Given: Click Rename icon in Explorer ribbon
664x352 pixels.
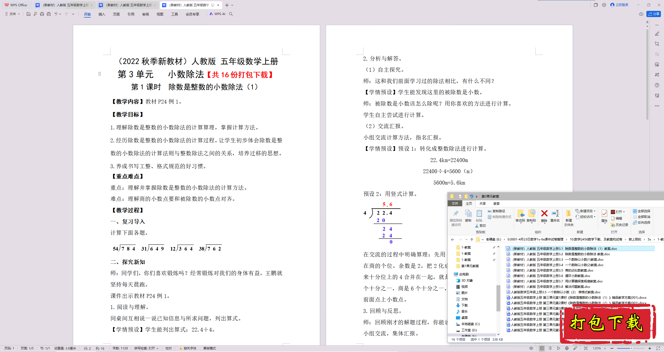Looking at the screenshot, I should pos(555,216).
